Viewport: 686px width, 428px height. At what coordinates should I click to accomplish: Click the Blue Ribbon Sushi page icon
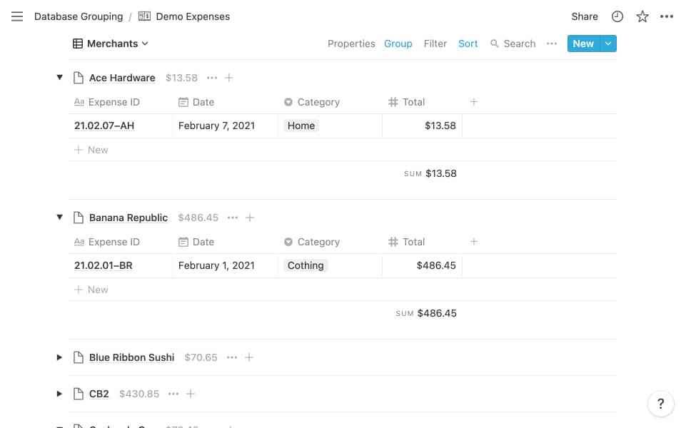[x=79, y=357]
